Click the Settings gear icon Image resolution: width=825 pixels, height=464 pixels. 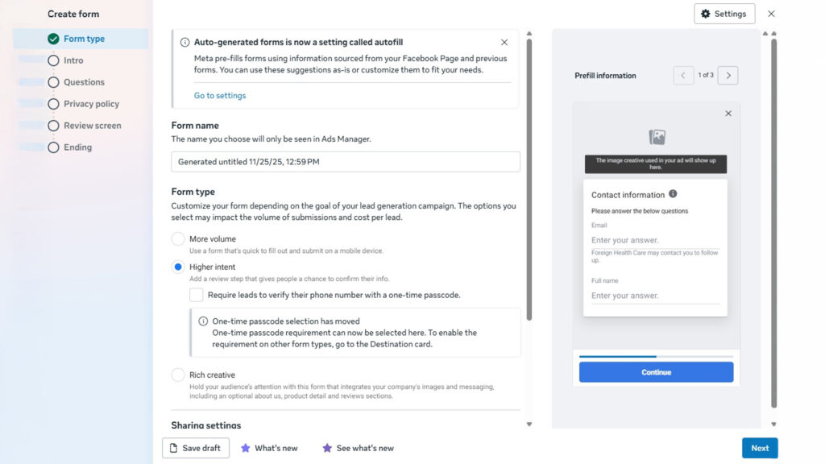(x=705, y=13)
